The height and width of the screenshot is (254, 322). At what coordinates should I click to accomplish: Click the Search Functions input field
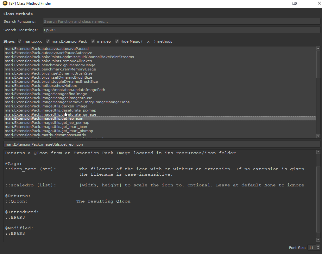[x=181, y=21]
